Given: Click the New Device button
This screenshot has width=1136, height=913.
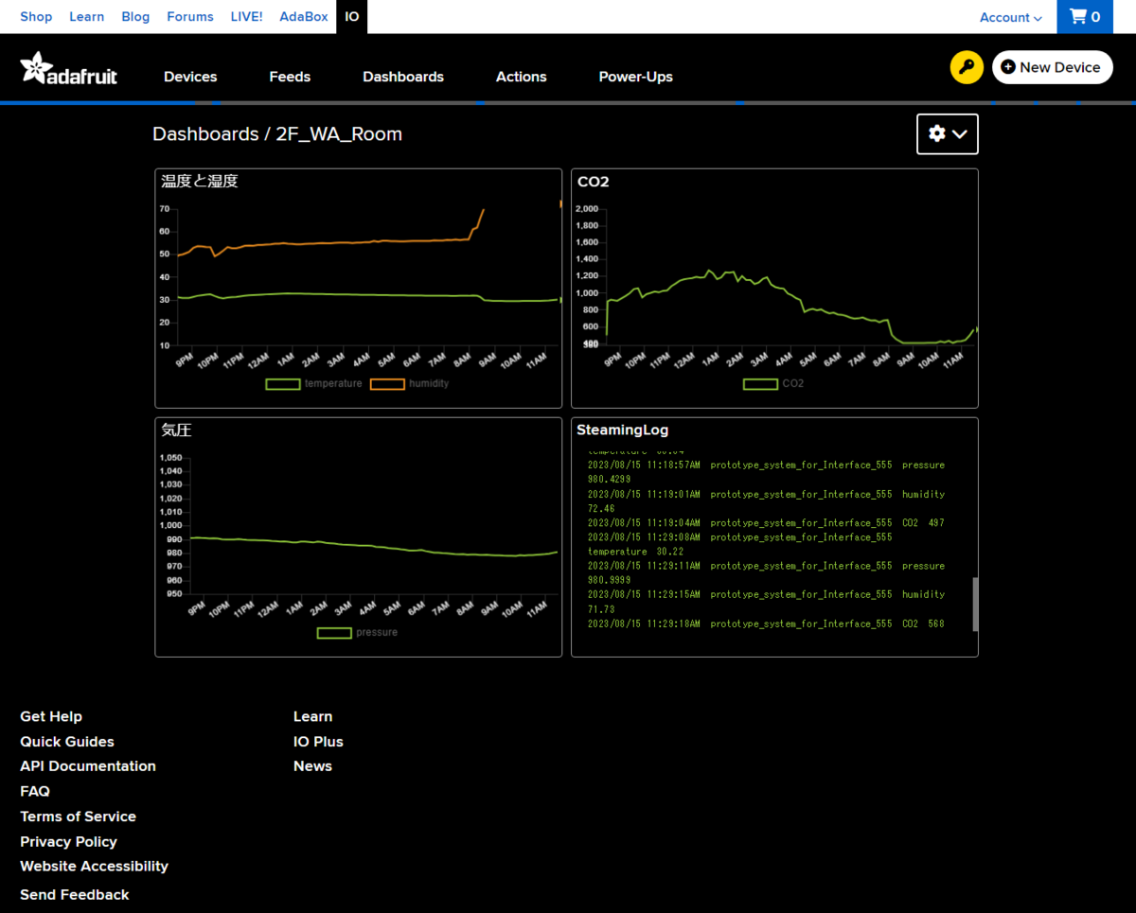Looking at the screenshot, I should [x=1052, y=67].
